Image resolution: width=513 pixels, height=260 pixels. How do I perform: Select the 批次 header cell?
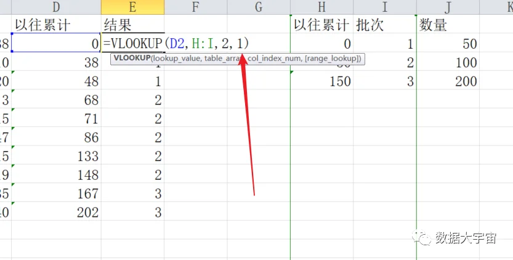pyautogui.click(x=385, y=24)
